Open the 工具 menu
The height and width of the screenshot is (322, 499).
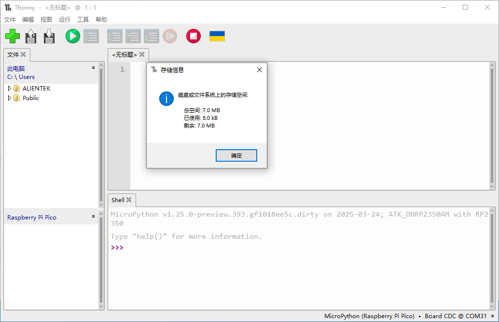click(83, 19)
